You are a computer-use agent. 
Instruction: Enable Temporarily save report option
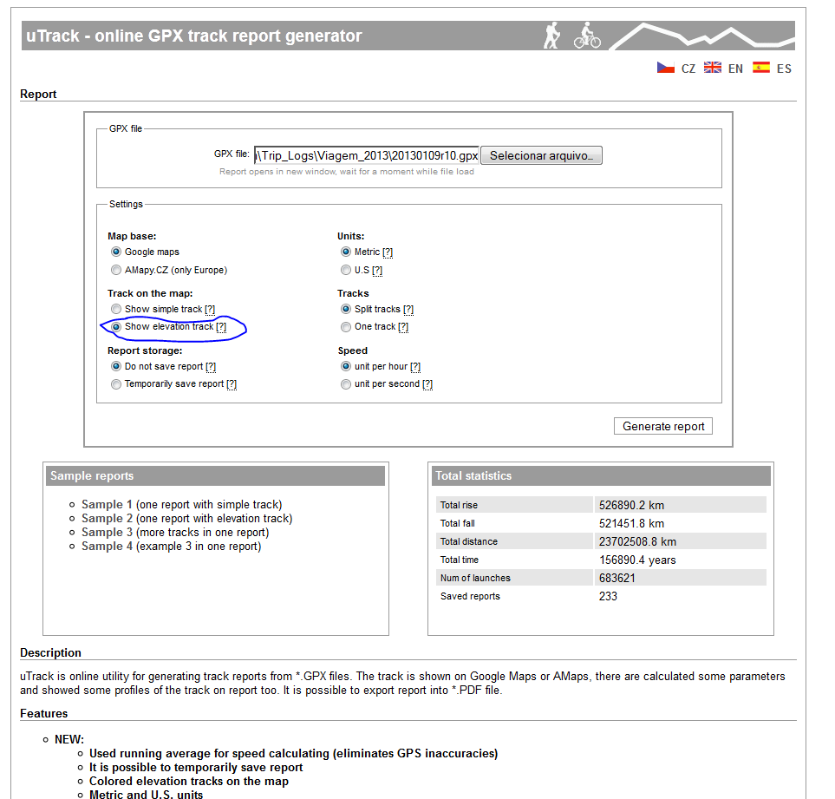coord(116,384)
